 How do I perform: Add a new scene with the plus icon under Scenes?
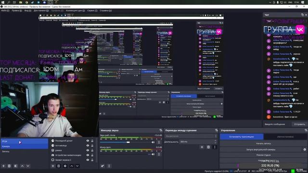3,166
